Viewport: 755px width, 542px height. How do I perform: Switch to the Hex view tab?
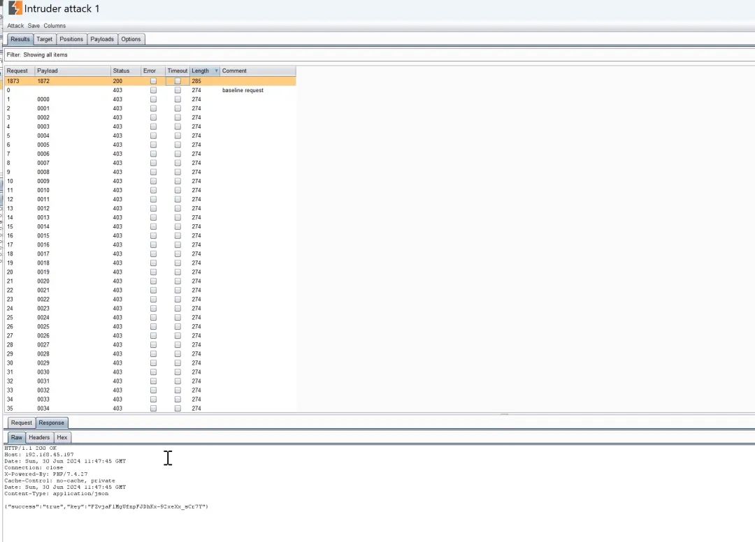point(62,438)
